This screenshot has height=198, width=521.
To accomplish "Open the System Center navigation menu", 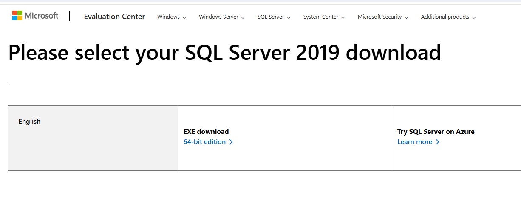I will tap(324, 17).
